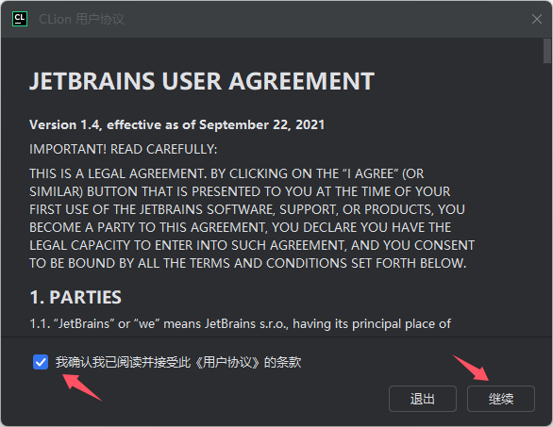Click the line starting LEGAL CAPACITY TO ENTER
Viewport: 553px width, 427px height.
pyautogui.click(x=252, y=245)
